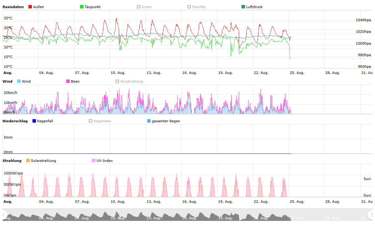This screenshot has height=234, width=375.
Task: Click the 5mm precipitation axis label
Action: pos(8,137)
